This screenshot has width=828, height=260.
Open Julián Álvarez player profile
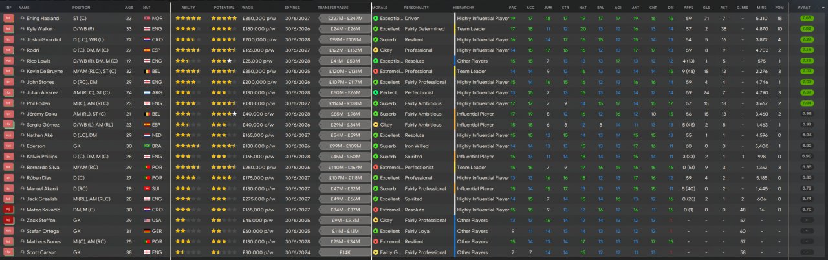tap(43, 92)
